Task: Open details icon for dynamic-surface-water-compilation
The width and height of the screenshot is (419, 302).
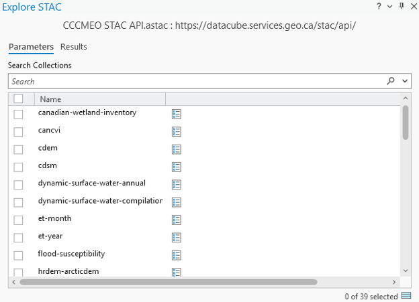Action: [177, 202]
